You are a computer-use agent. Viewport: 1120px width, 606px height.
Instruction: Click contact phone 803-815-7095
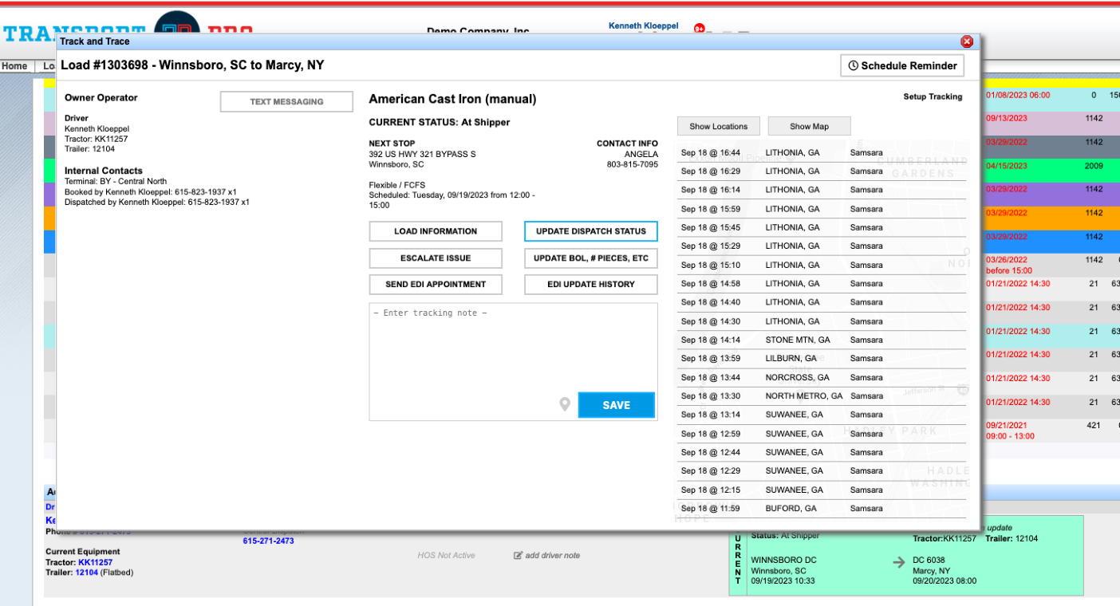(633, 164)
